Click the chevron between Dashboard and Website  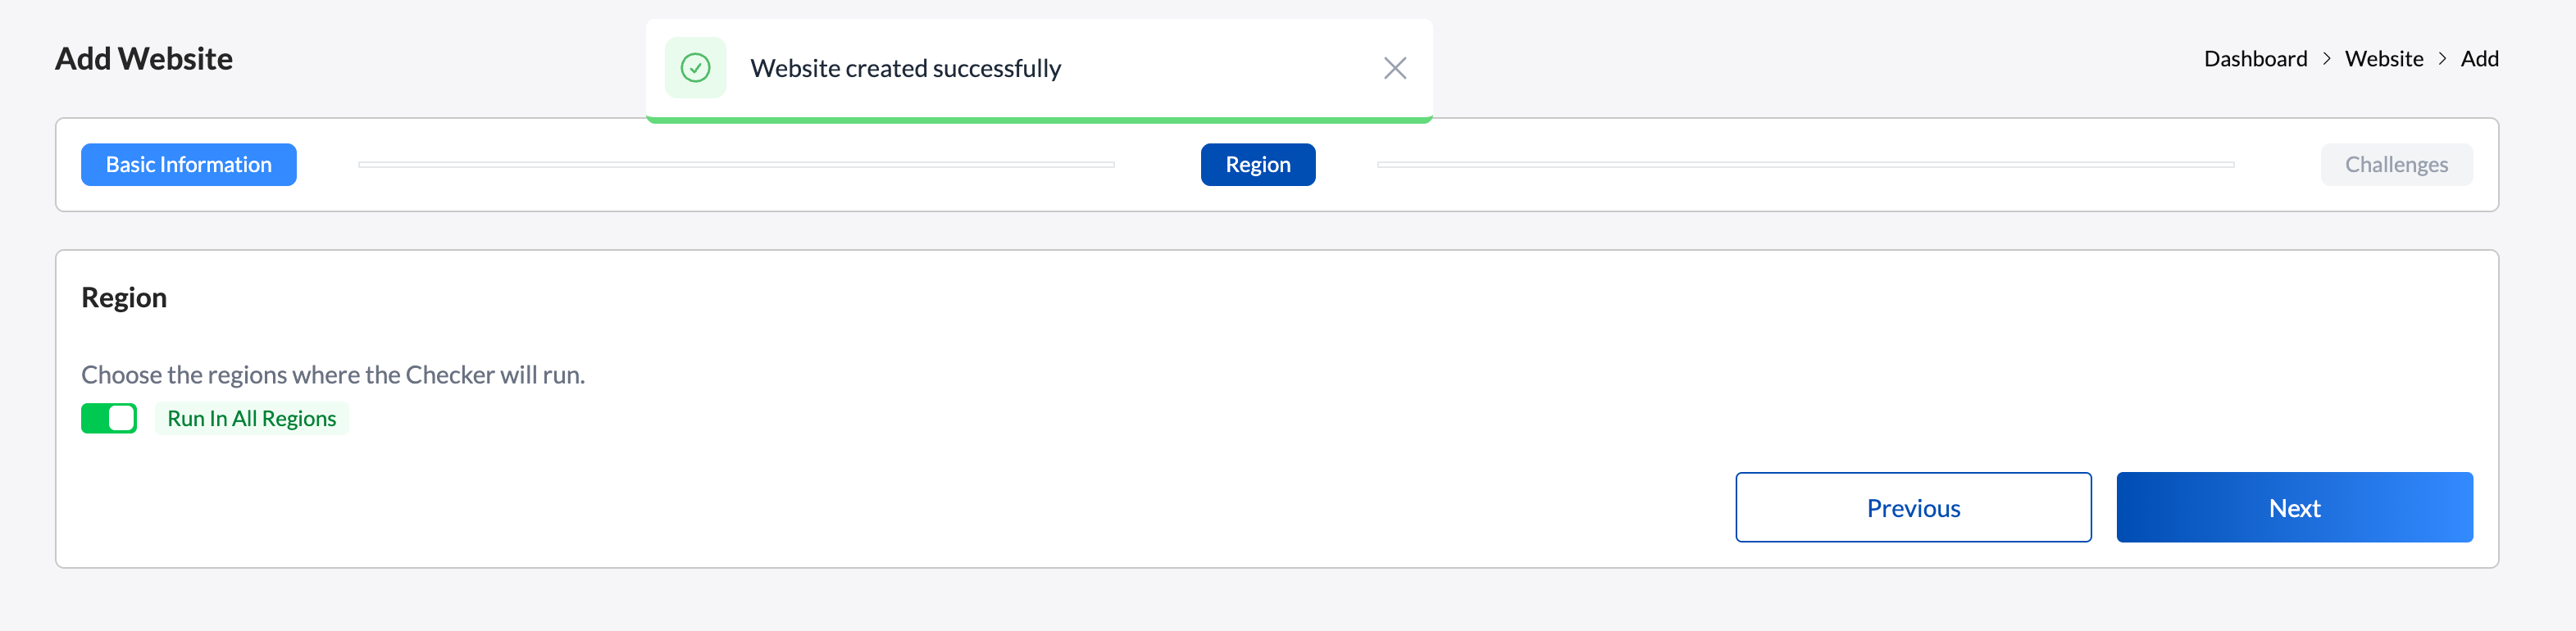click(x=2327, y=59)
